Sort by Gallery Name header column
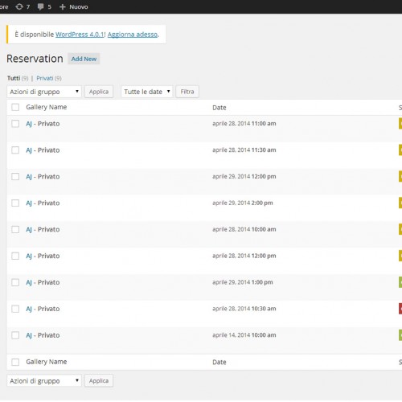Image resolution: width=402 pixels, height=402 pixels. [x=47, y=107]
